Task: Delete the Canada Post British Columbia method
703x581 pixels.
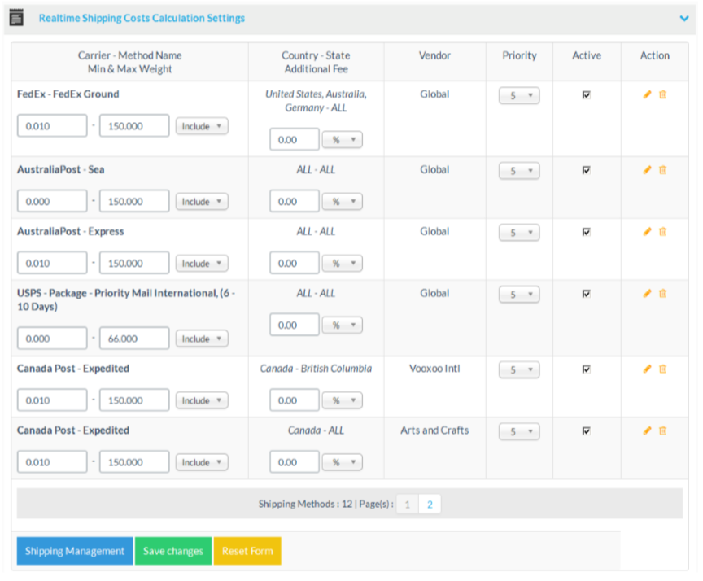Action: (x=662, y=369)
